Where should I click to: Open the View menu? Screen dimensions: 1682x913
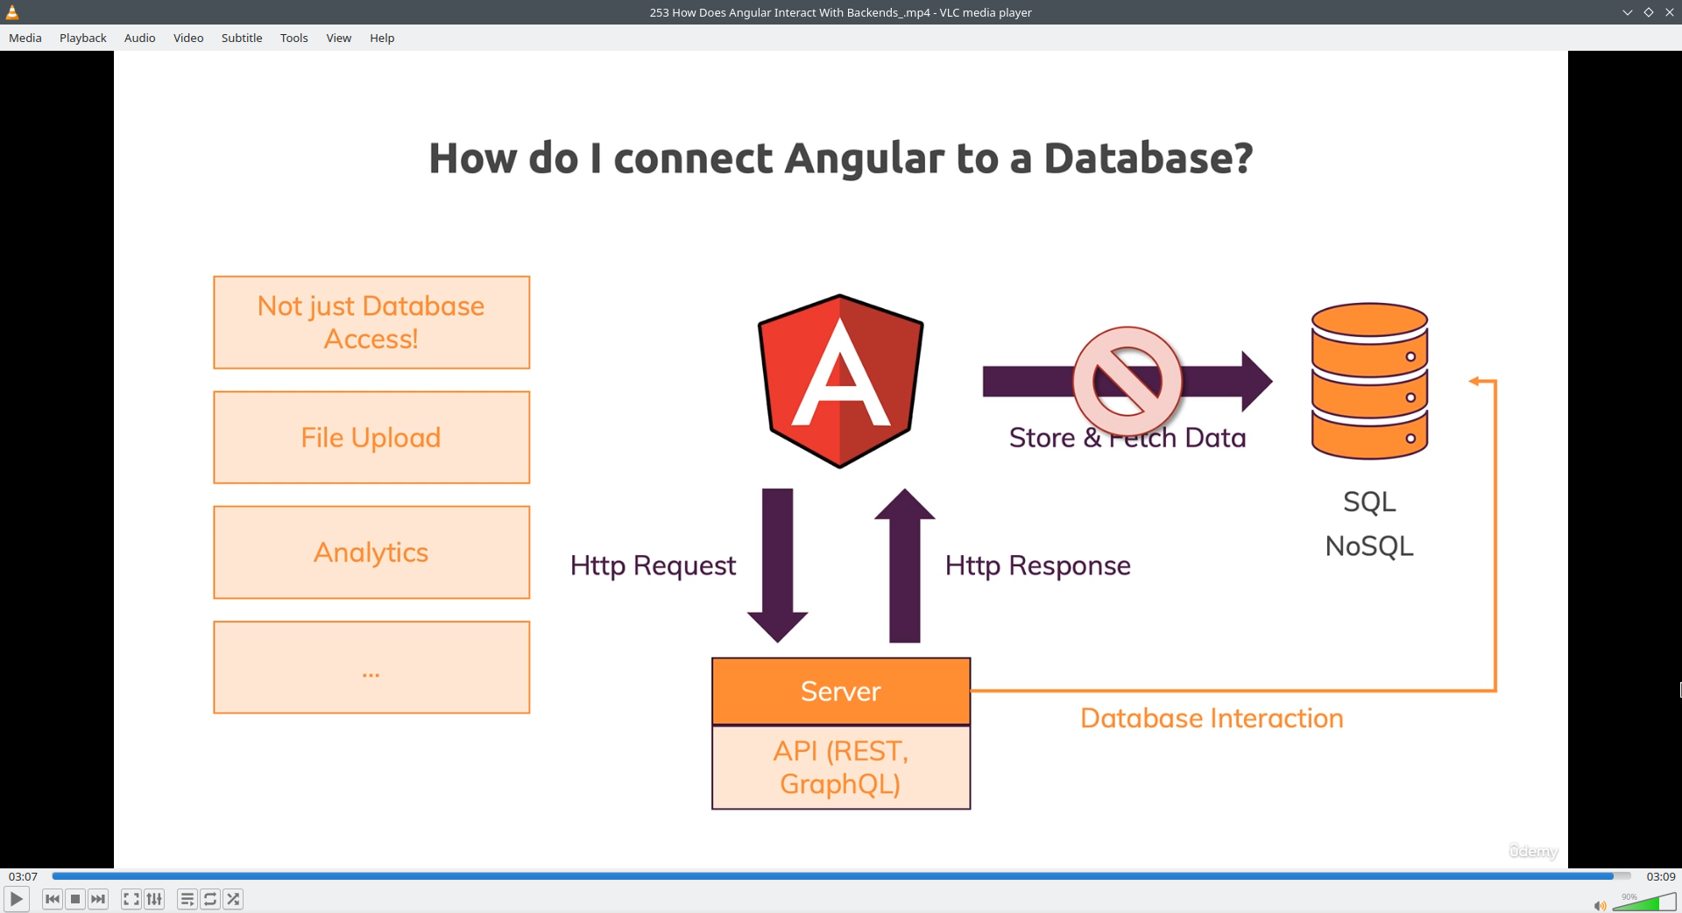pos(339,38)
